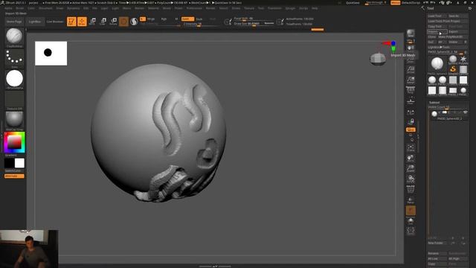Image resolution: width=476 pixels, height=268 pixels.
Task: Toggle Live Boolean in the toolbar
Action: (55, 22)
